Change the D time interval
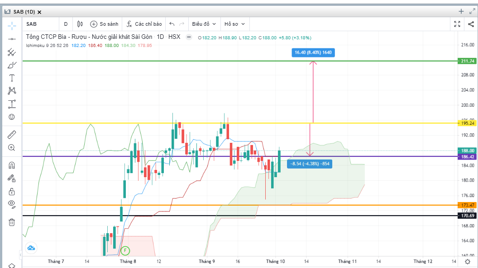This screenshot has height=268, width=478. tap(66, 24)
